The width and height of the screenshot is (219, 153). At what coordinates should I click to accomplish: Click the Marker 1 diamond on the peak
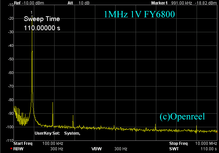[x=32, y=16]
